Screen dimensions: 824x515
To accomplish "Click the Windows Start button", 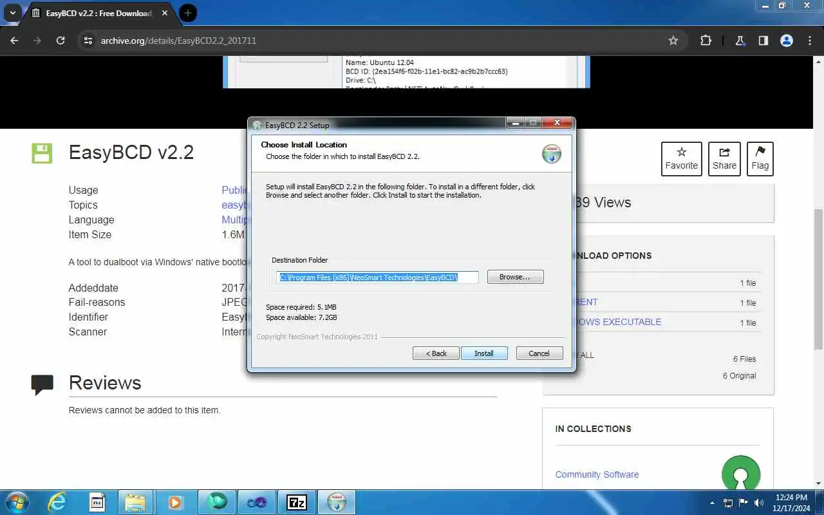I will [x=17, y=502].
